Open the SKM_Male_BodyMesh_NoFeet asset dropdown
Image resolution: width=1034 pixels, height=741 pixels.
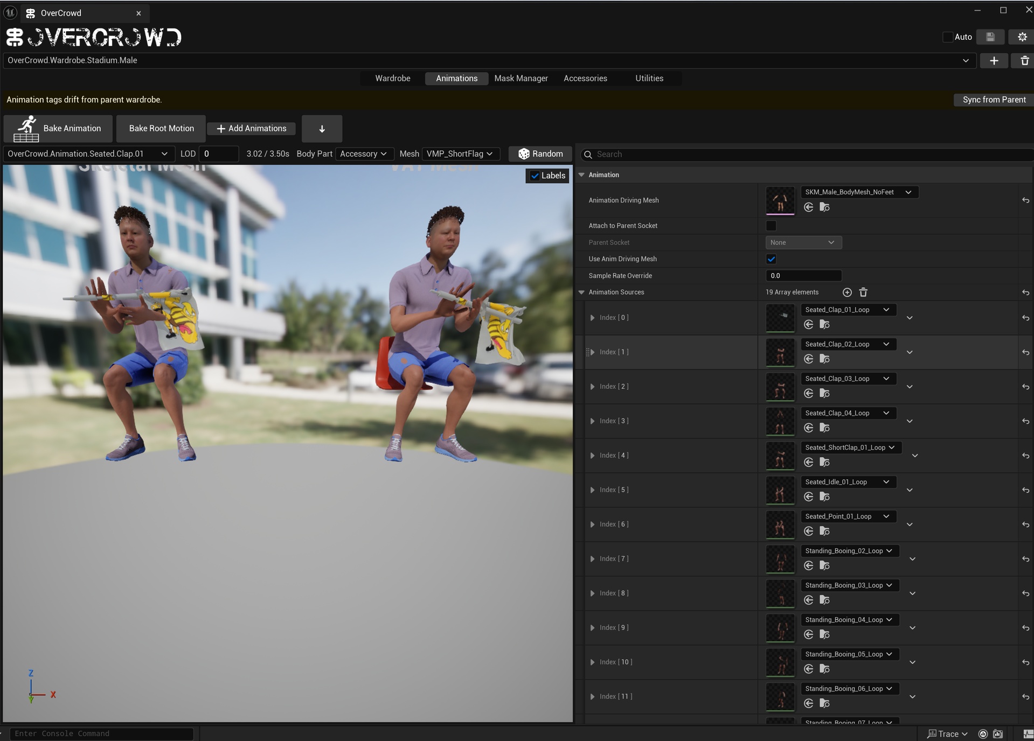(859, 192)
